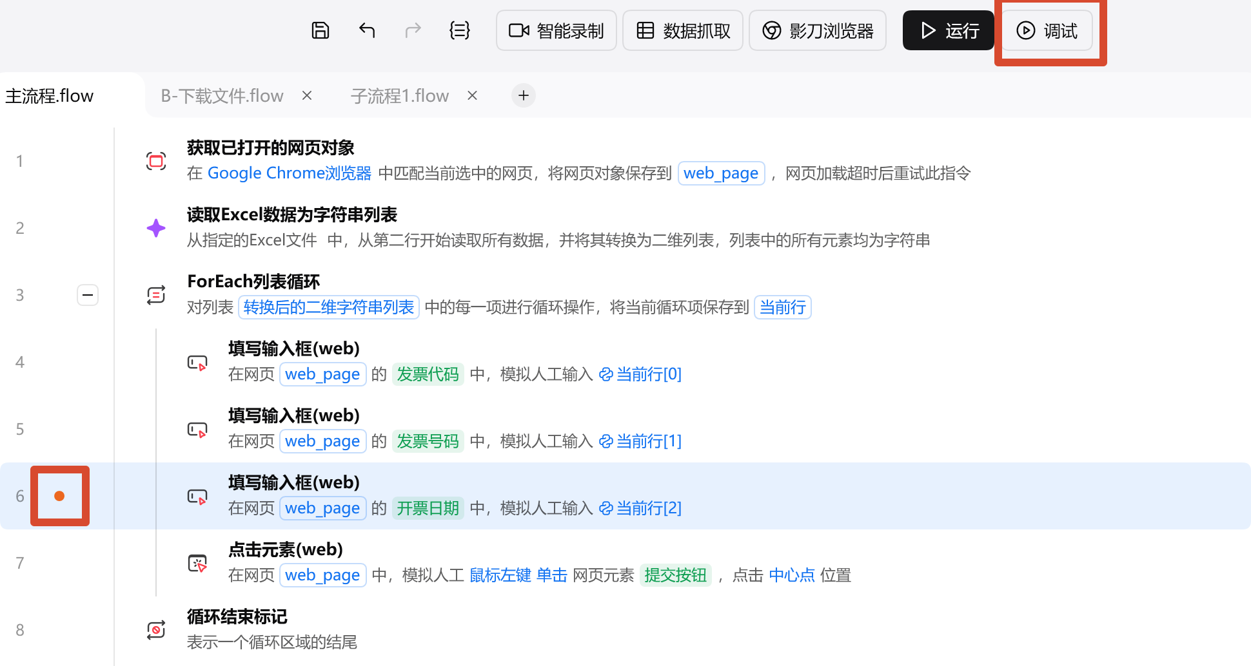
Task: Switch to 主流程.flow tab
Action: [50, 96]
